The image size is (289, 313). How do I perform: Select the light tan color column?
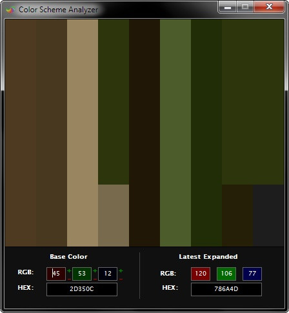point(83,133)
